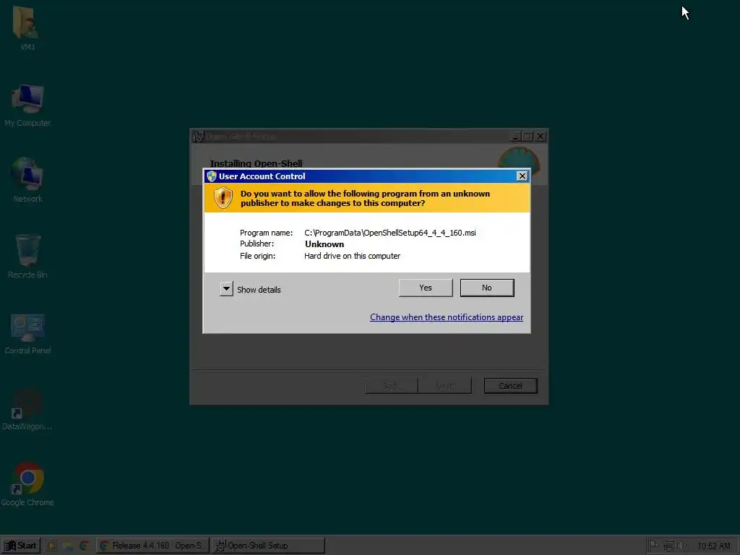Viewport: 740px width, 555px height.
Task: Click the Installing Open-Shell heading text
Action: [256, 163]
